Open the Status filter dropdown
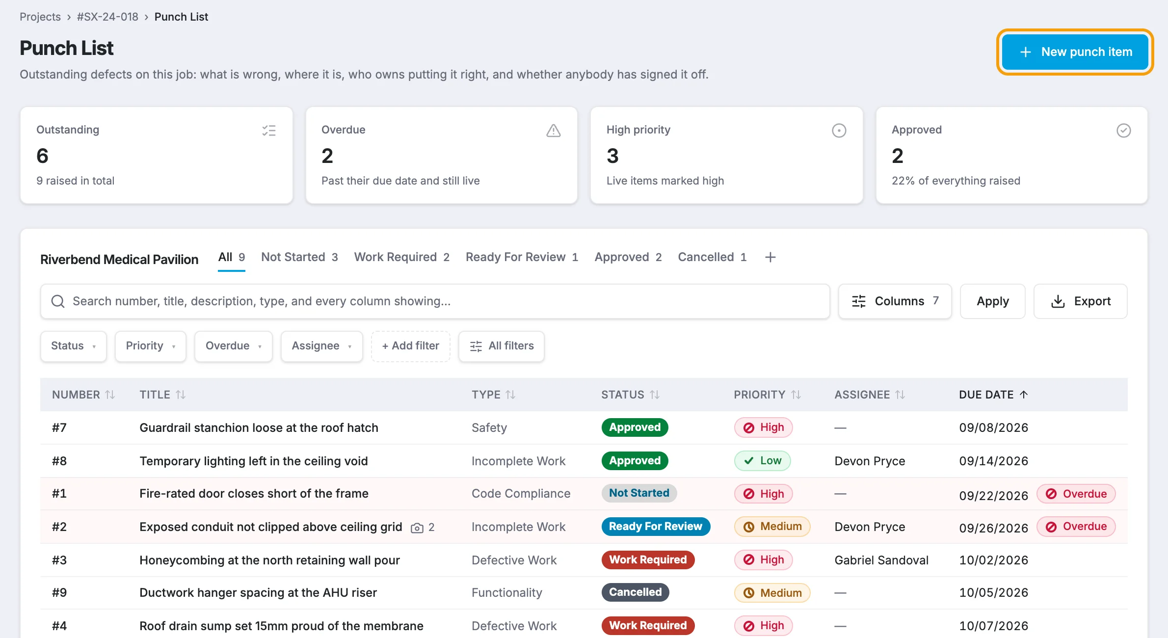The height and width of the screenshot is (638, 1168). (x=74, y=346)
